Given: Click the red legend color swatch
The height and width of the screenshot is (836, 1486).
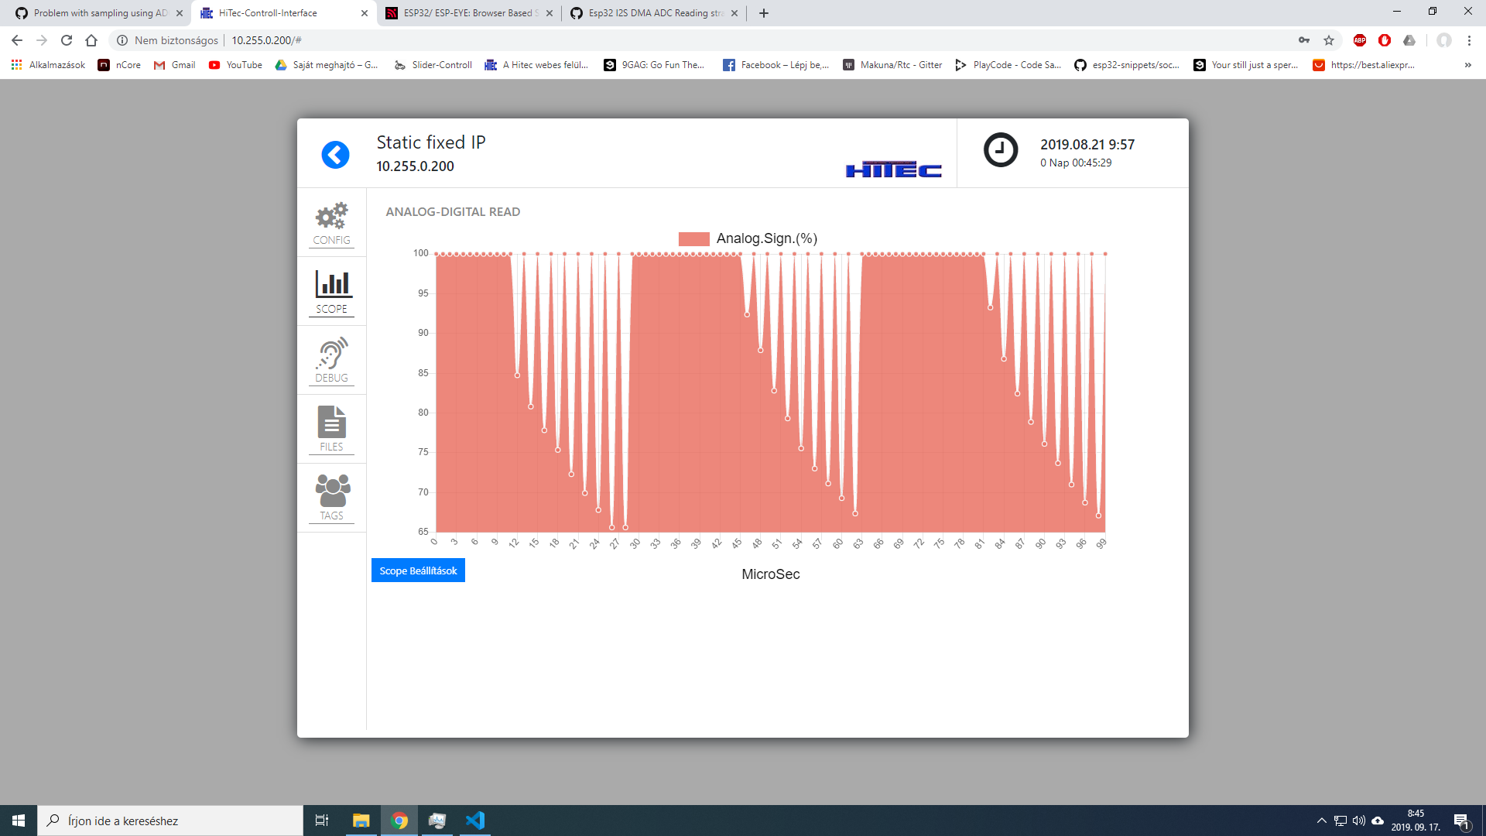Looking at the screenshot, I should (x=693, y=238).
